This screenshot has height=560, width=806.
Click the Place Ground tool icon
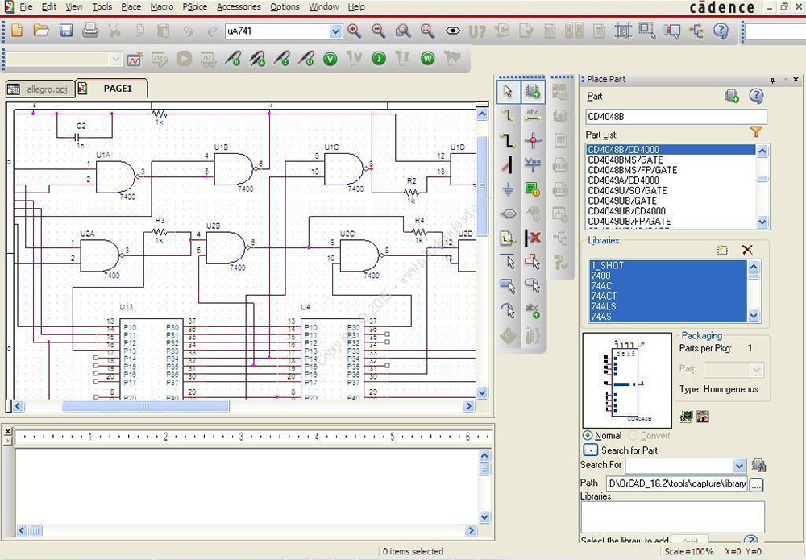coord(508,189)
